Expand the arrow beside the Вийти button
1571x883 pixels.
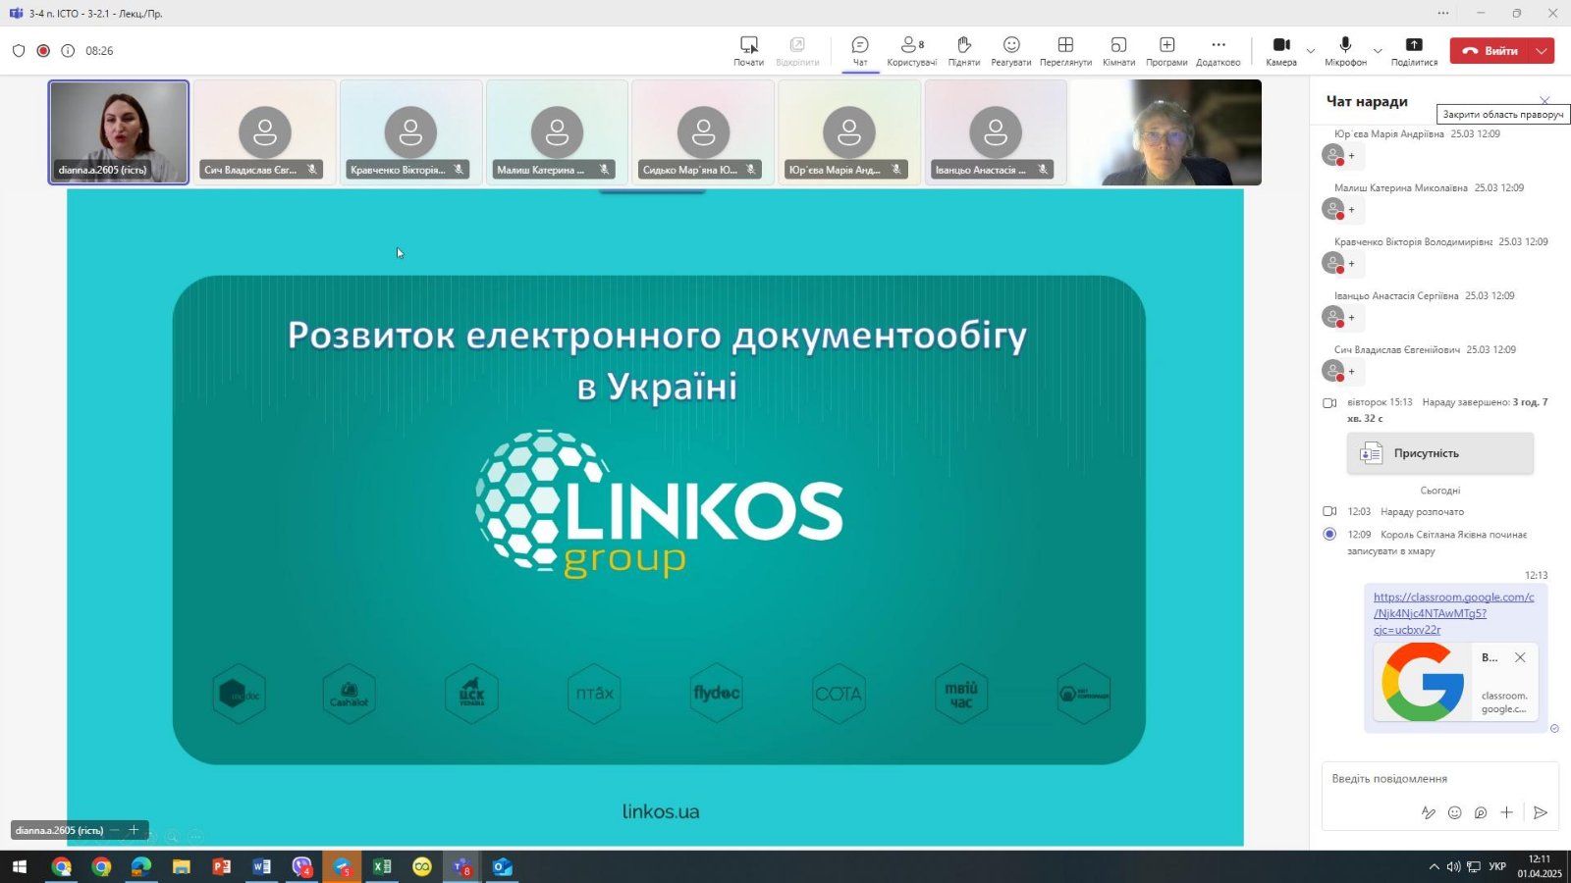1542,51
